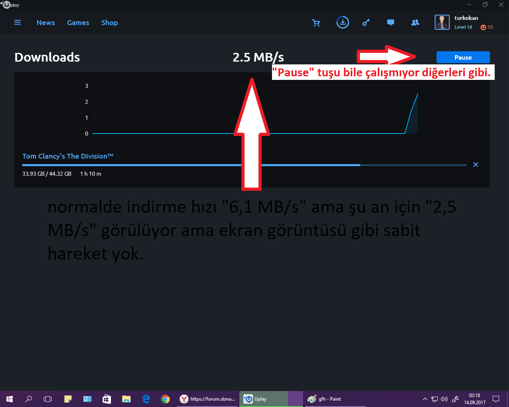
Task: Open Google Chrome from the taskbar
Action: pos(165,399)
